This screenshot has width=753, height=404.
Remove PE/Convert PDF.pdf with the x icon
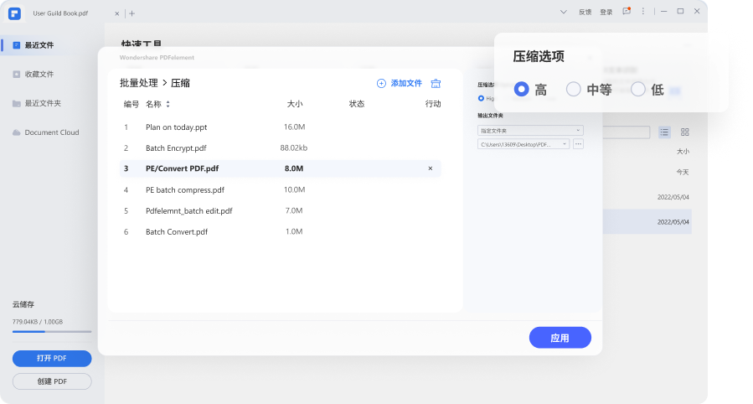431,168
